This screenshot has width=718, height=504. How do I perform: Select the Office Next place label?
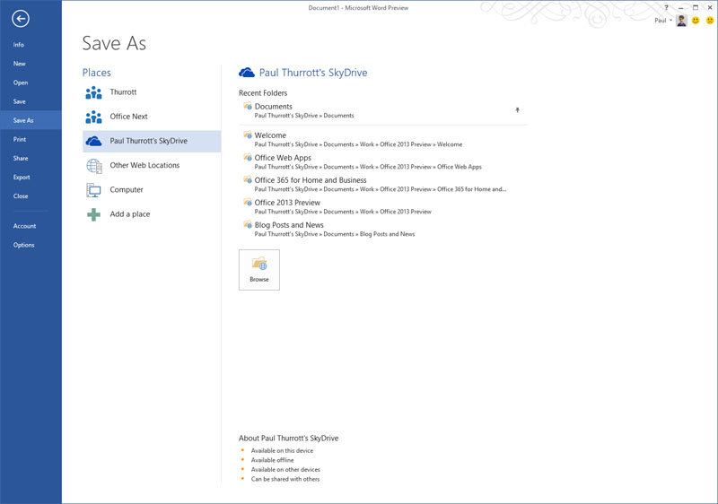point(128,117)
